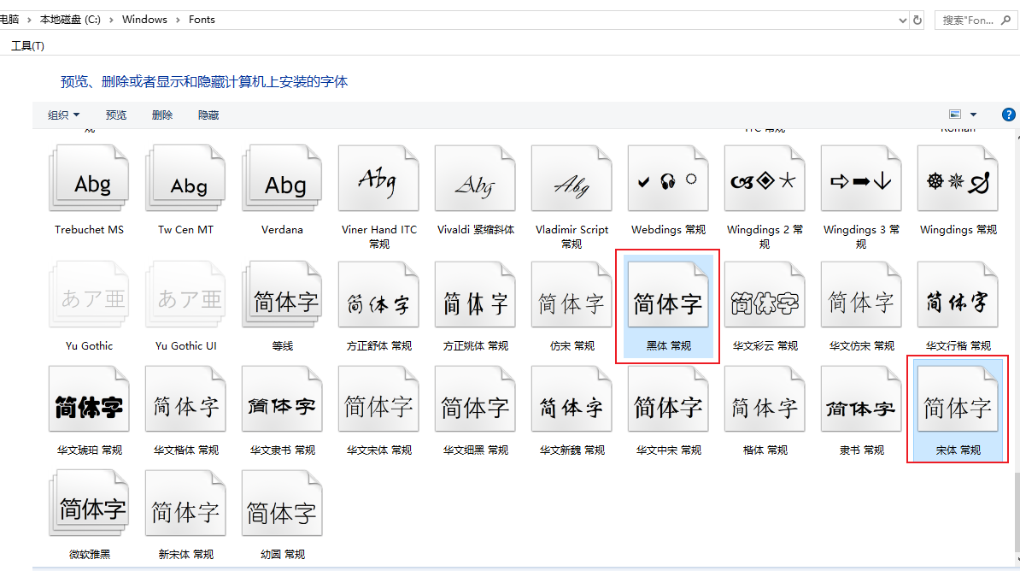Select the 仿宋 常规 font icon
1020x571 pixels.
(x=572, y=295)
